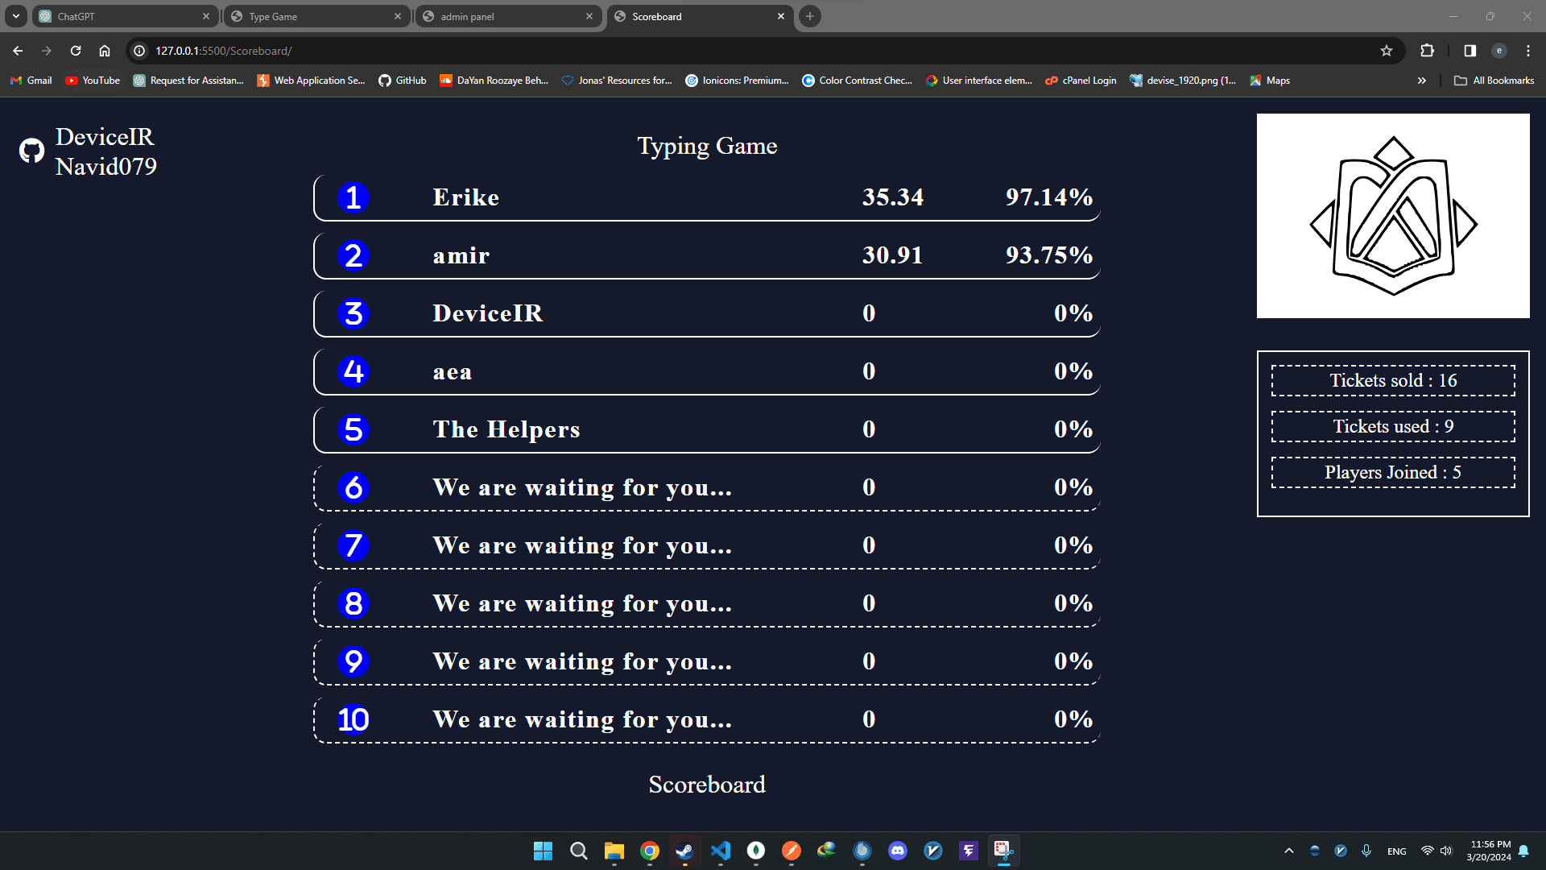Click the Tickets sold : 16 box
This screenshot has height=870, width=1546.
coord(1393,381)
